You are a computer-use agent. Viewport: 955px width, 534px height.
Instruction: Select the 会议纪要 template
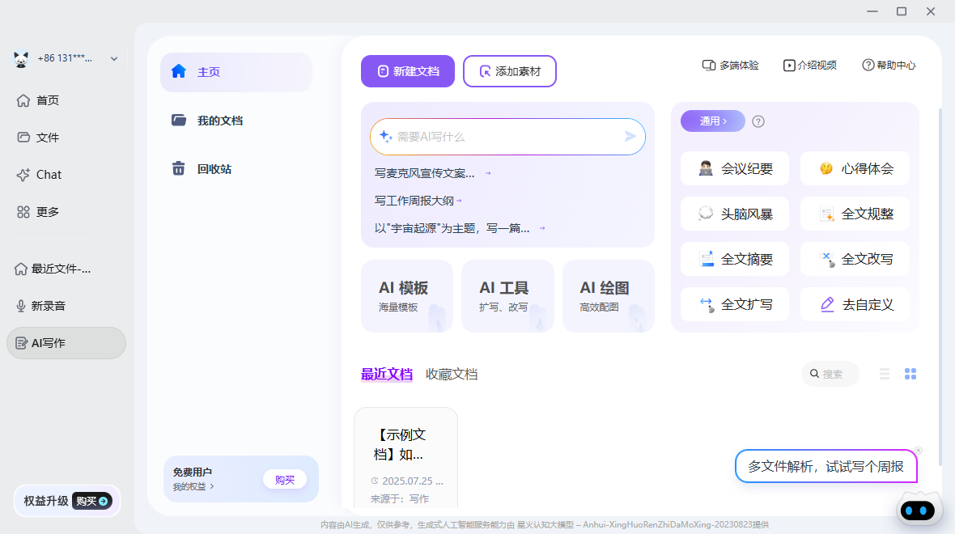point(735,168)
